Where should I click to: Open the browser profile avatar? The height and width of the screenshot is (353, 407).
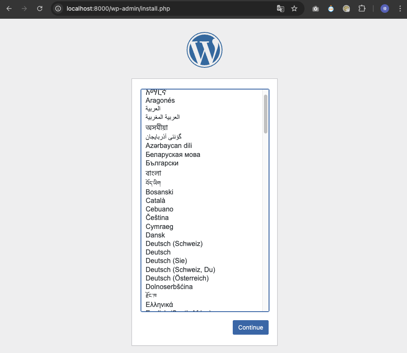click(x=385, y=9)
